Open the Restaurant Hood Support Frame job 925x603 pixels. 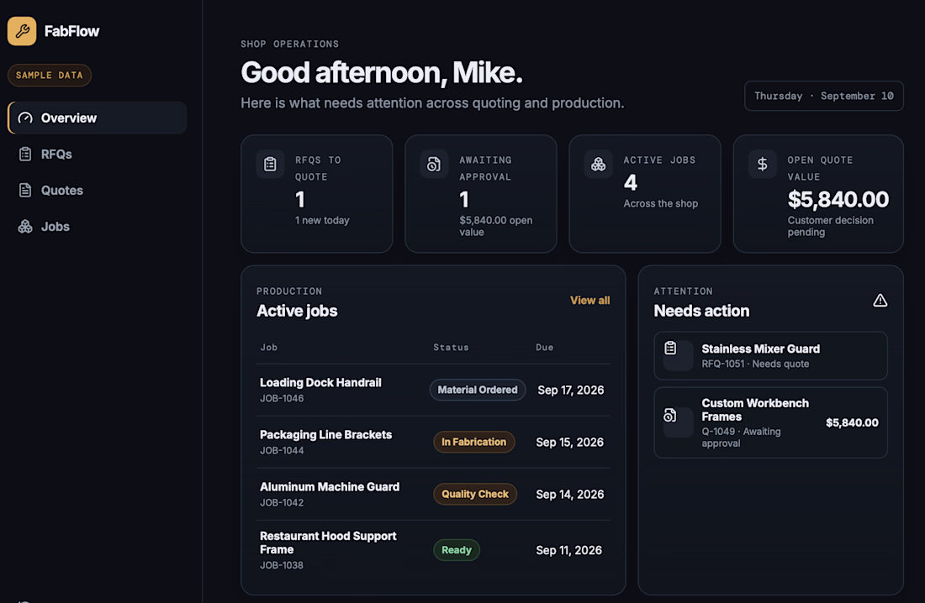[x=434, y=550]
